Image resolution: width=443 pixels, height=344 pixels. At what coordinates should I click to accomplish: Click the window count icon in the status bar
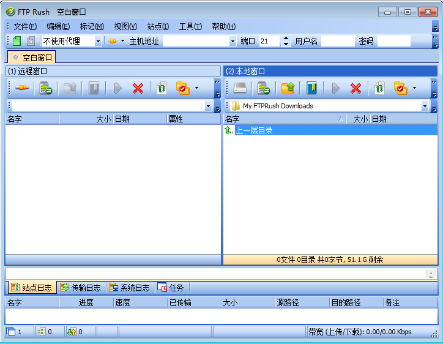pyautogui.click(x=11, y=332)
